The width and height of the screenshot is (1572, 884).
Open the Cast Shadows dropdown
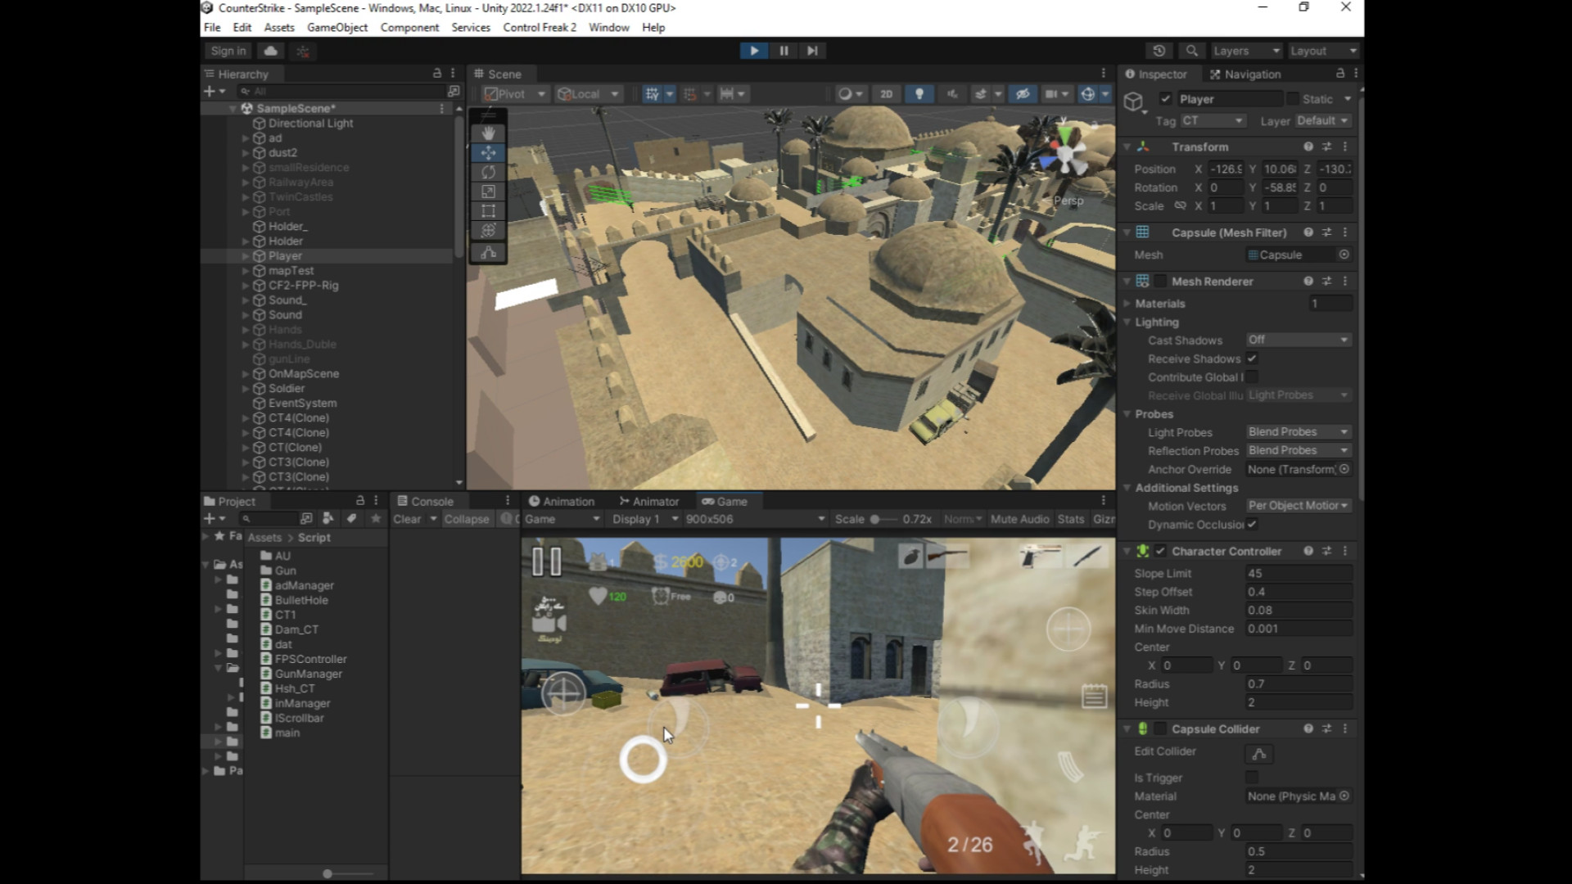click(x=1298, y=340)
